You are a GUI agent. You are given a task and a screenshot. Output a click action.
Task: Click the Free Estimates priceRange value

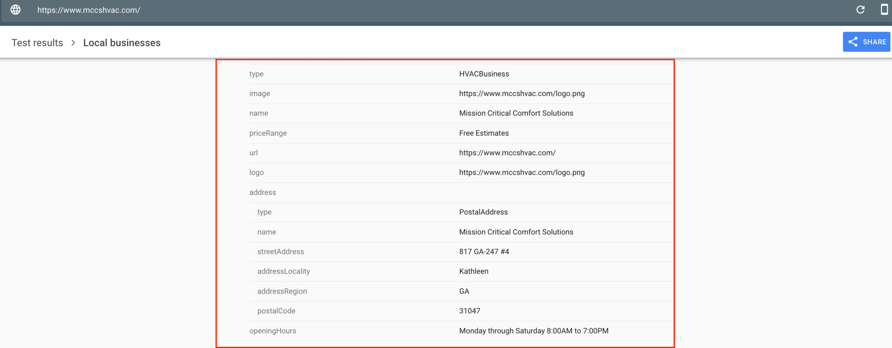click(484, 133)
